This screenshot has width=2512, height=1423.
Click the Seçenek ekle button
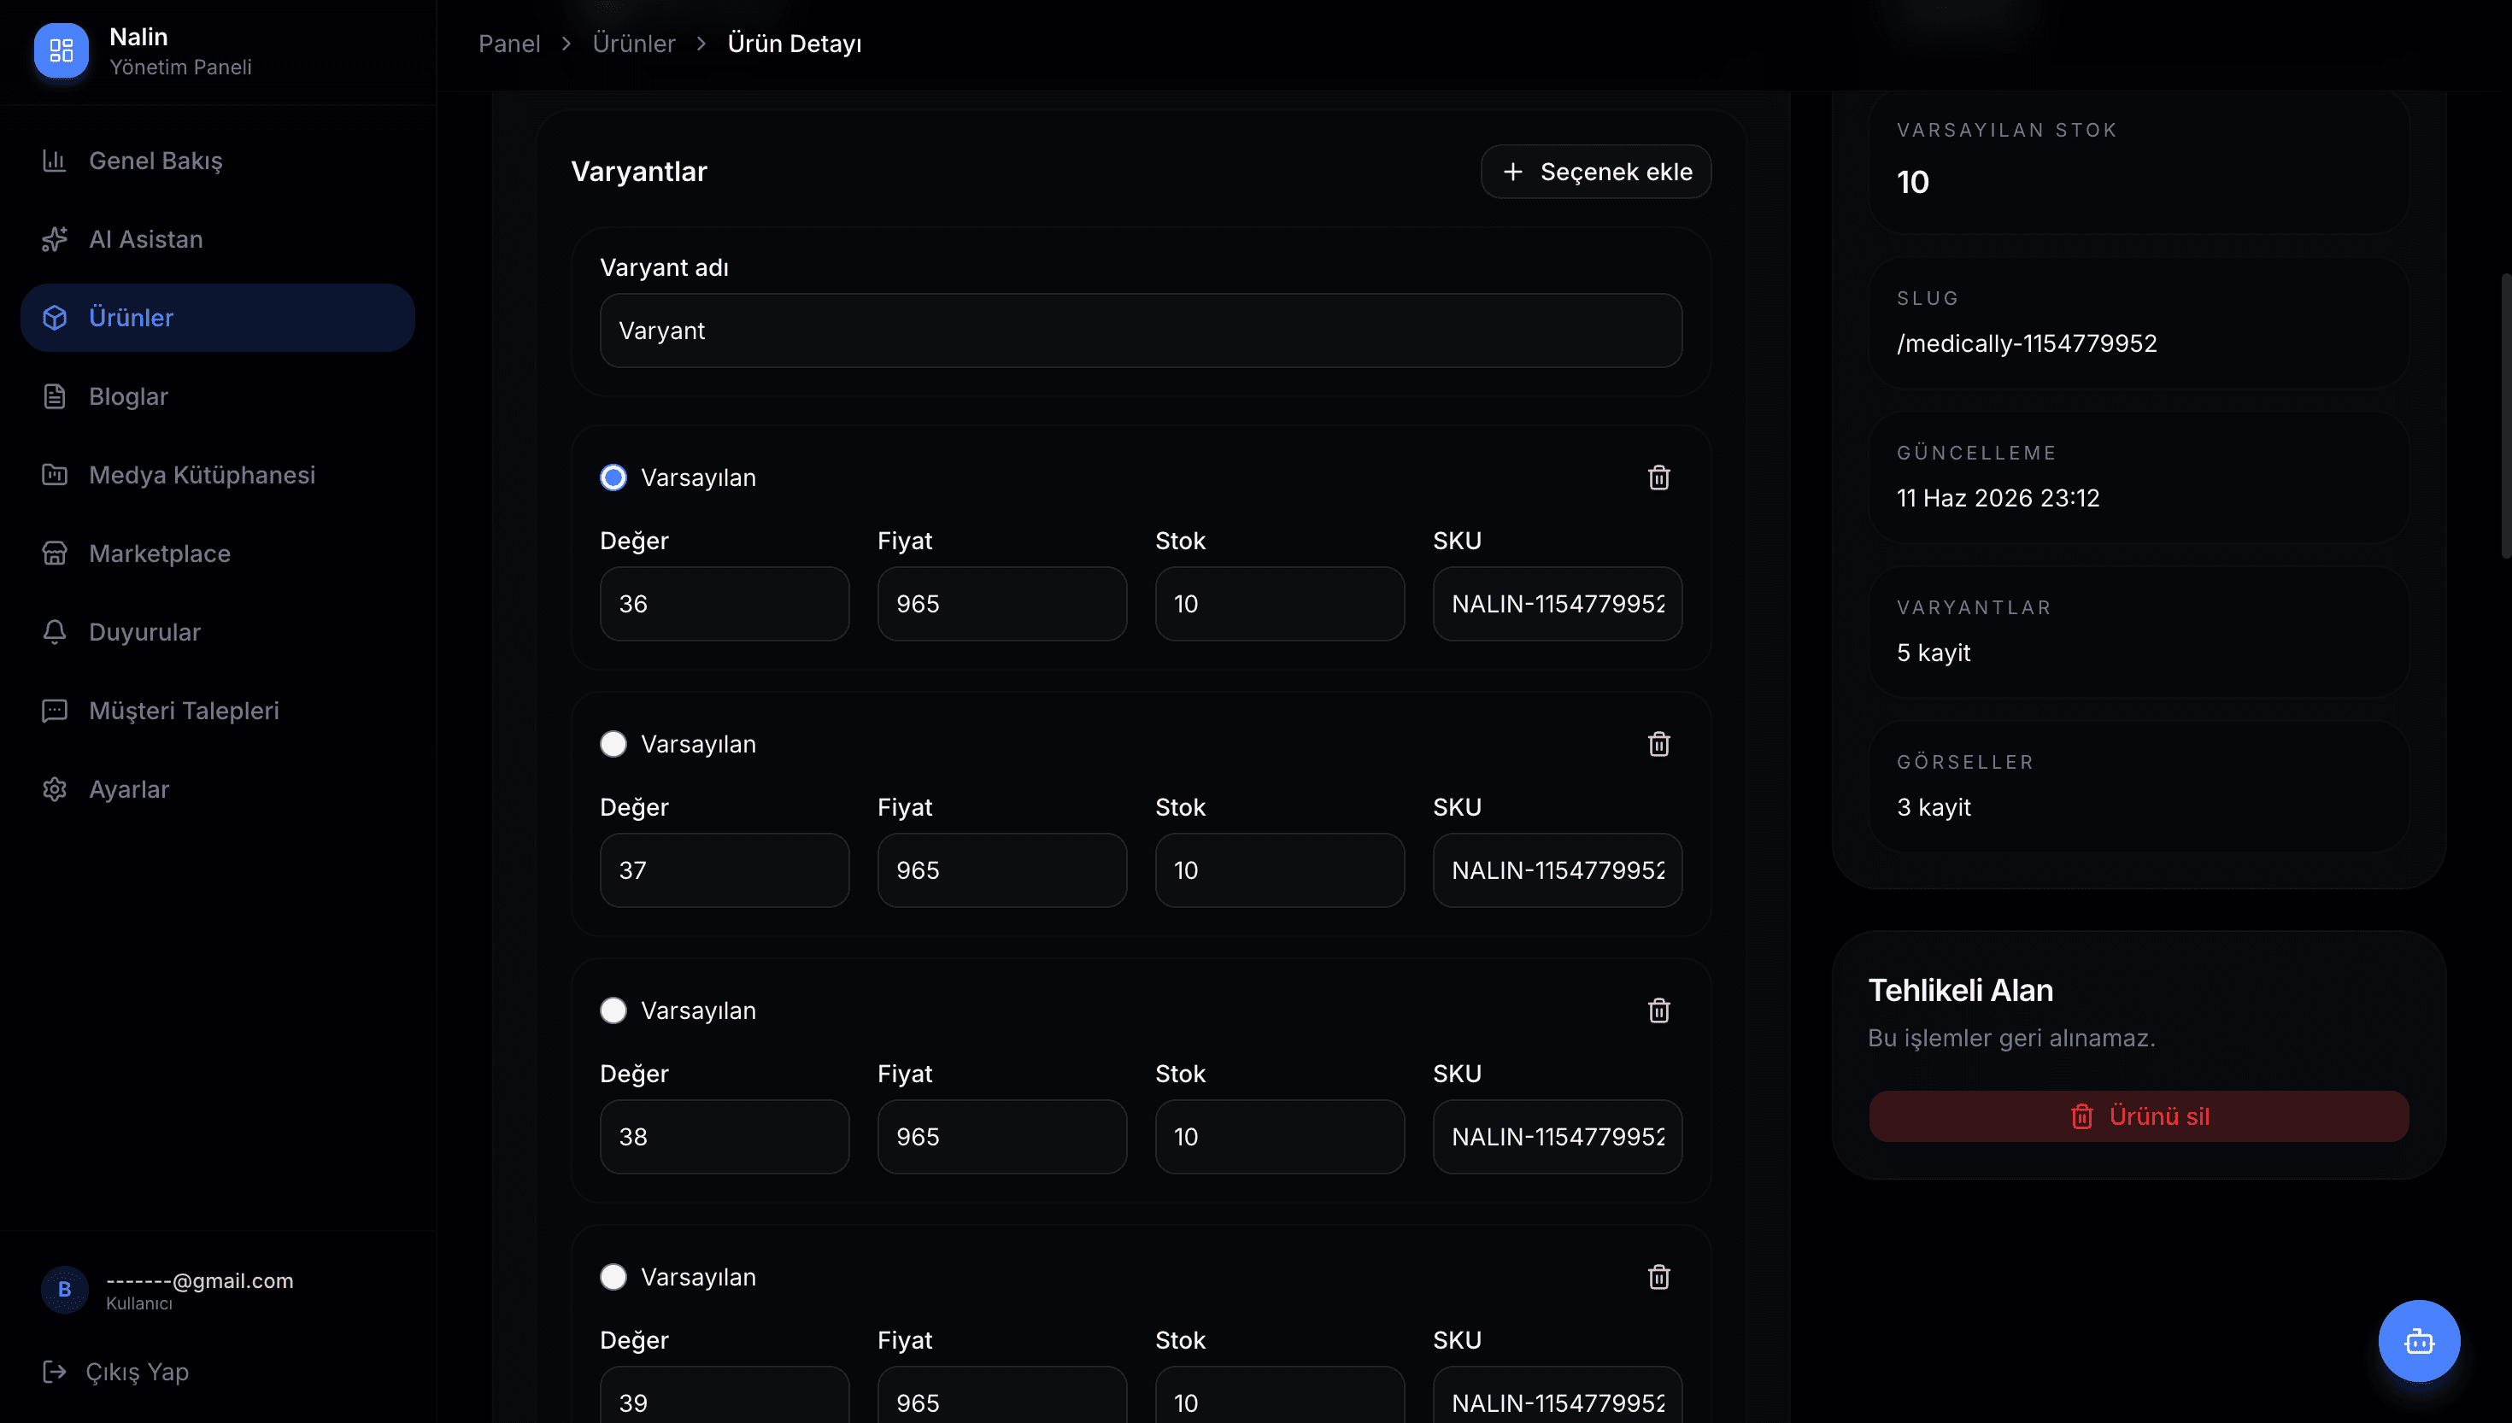tap(1595, 172)
